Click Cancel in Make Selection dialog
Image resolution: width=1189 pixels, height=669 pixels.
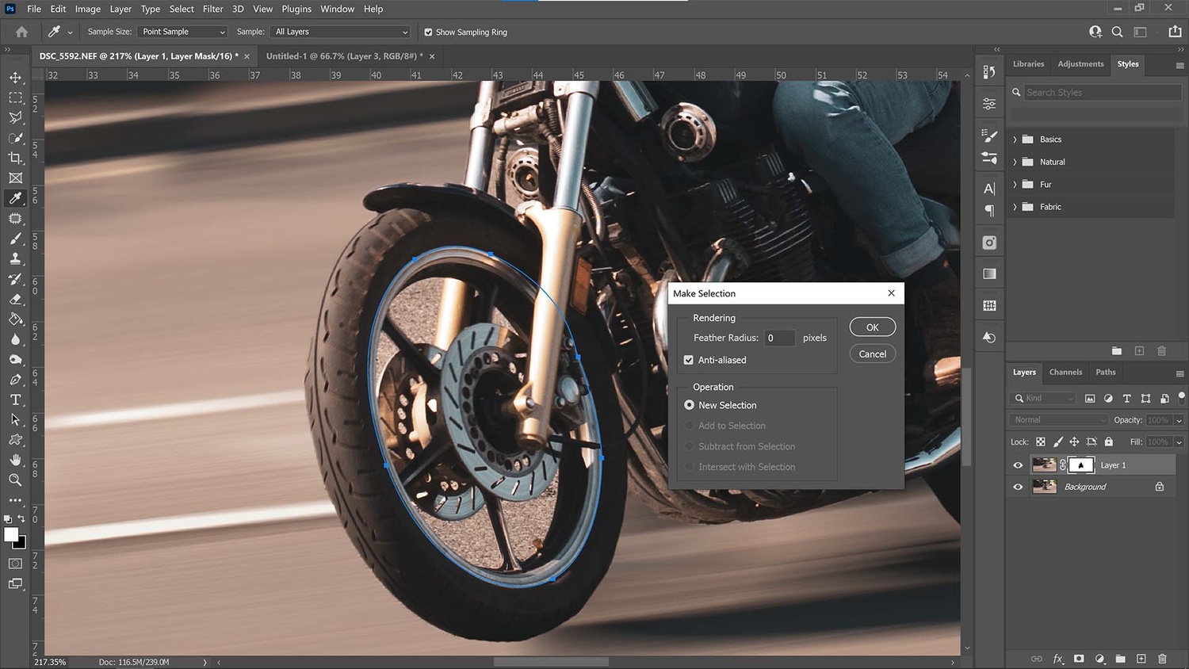click(873, 354)
